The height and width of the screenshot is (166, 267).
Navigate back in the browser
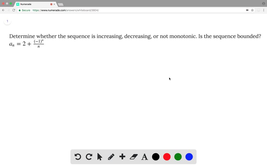pyautogui.click(x=3, y=10)
